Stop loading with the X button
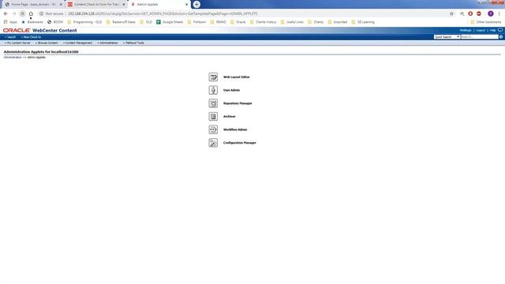 pyautogui.click(x=22, y=13)
